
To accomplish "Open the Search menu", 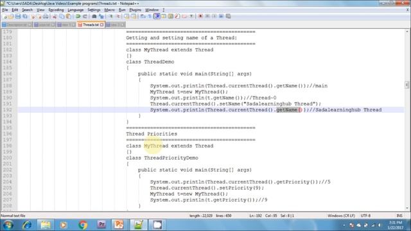I will (x=27, y=10).
